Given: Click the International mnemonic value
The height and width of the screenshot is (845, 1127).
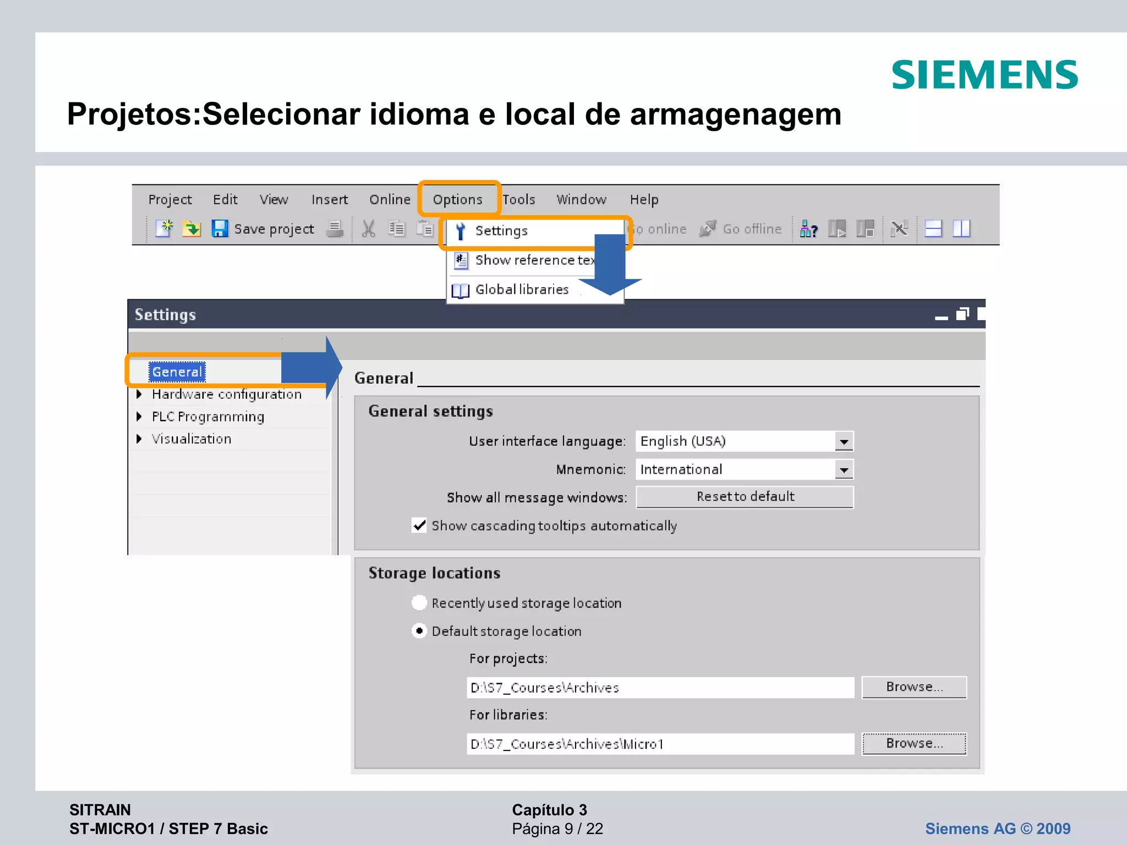Looking at the screenshot, I should [x=681, y=469].
